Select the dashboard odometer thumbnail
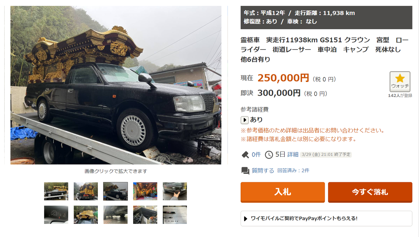 tap(56, 215)
